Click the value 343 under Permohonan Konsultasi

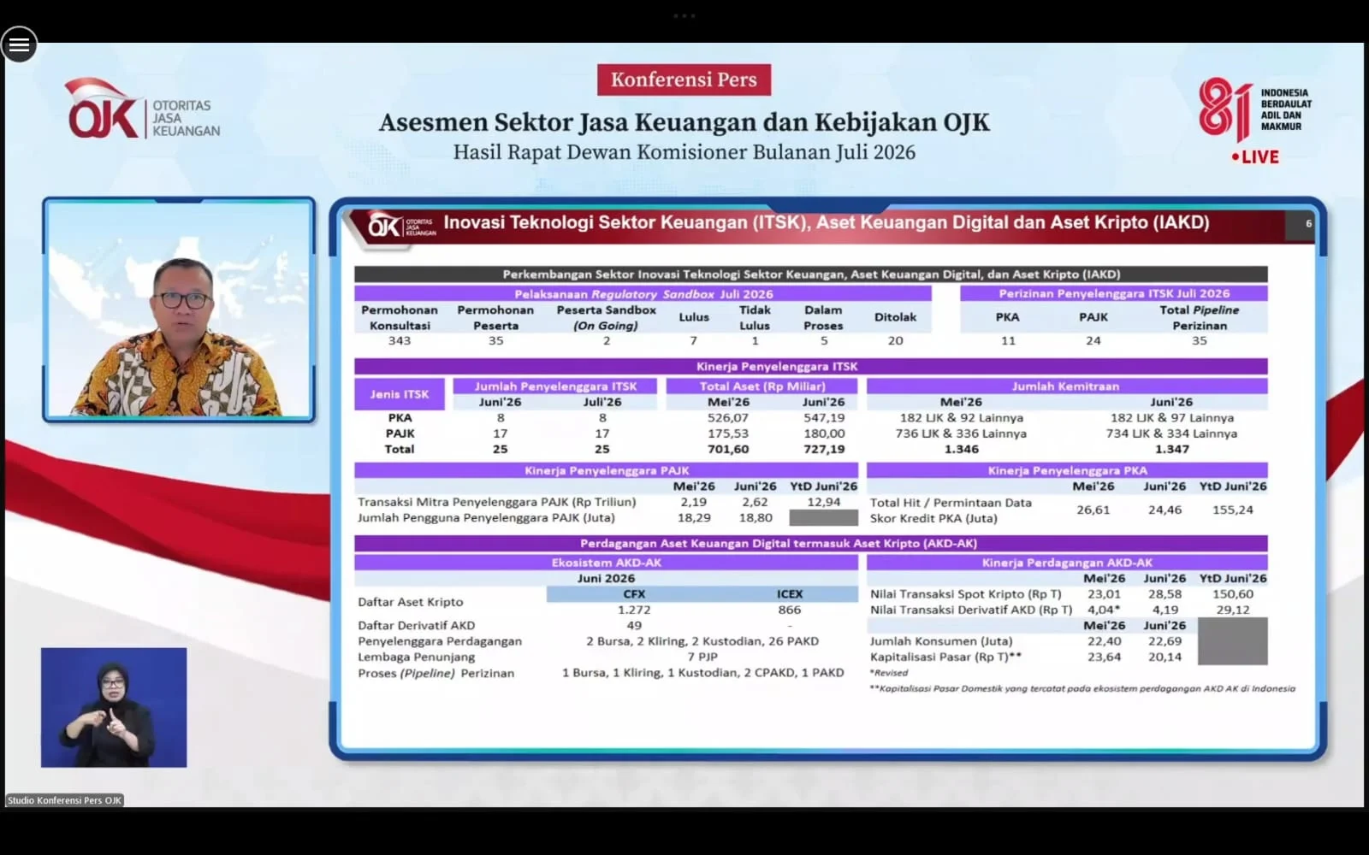[x=400, y=340]
